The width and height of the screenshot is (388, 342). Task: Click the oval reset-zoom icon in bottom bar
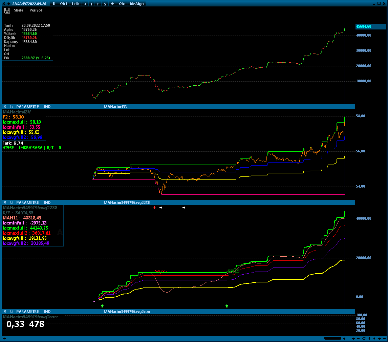pos(364,339)
